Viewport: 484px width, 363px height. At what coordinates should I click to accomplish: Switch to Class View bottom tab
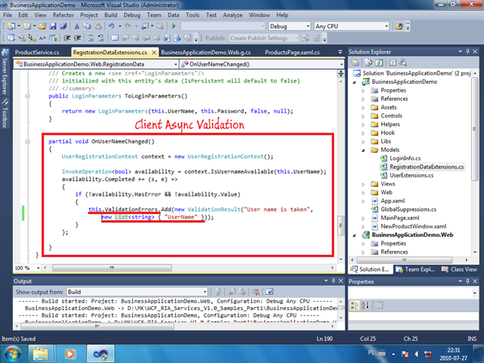[460, 269]
